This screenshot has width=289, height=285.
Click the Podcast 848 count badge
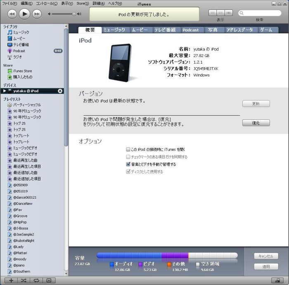58,51
